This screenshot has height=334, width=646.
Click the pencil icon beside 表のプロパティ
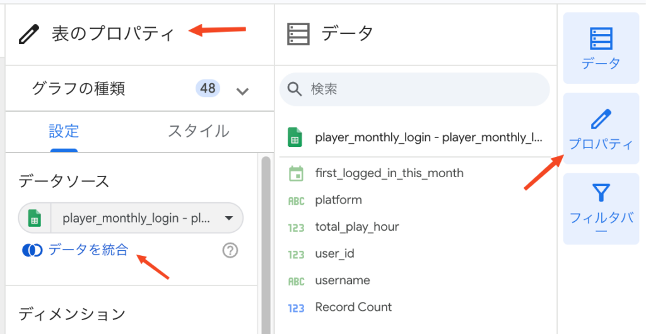pos(29,33)
